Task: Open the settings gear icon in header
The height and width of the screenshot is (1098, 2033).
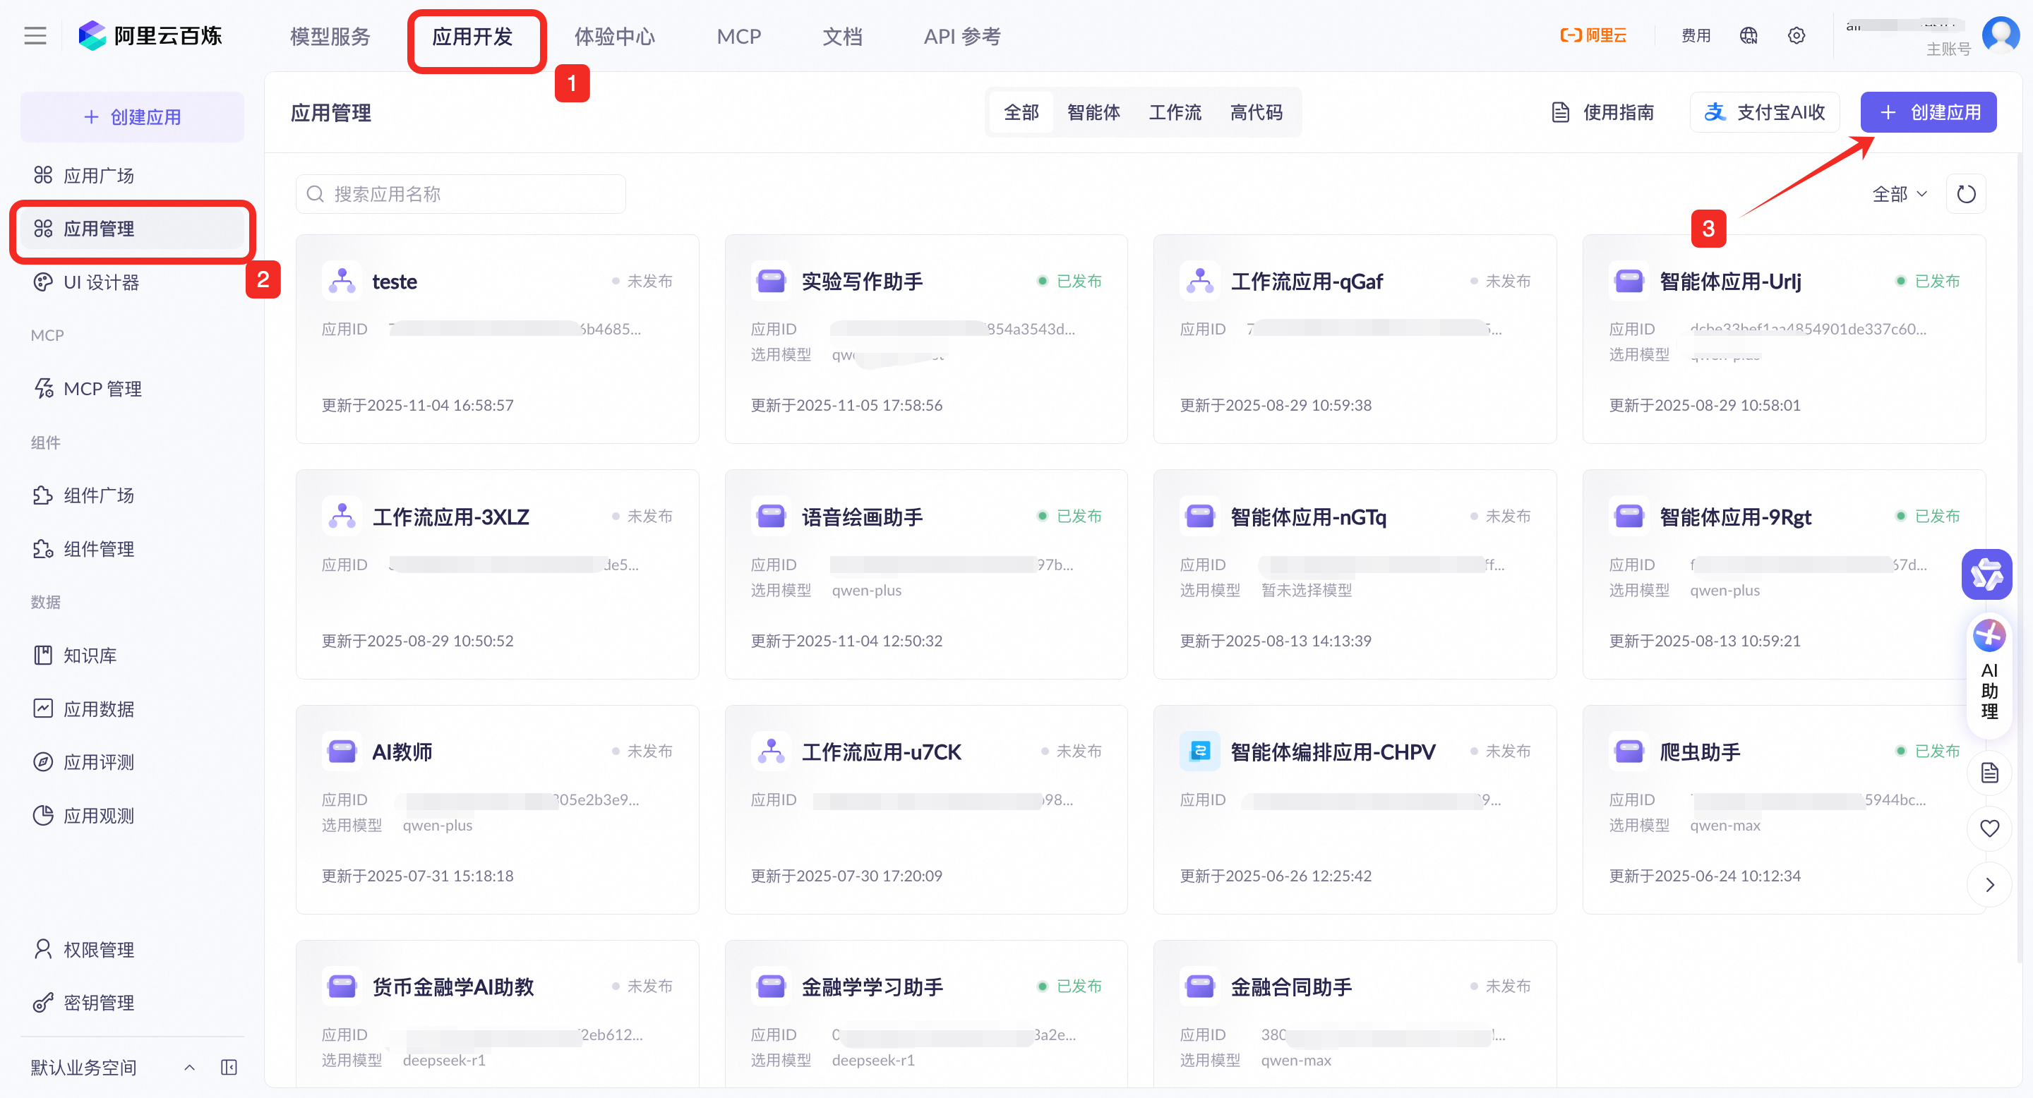Action: click(1797, 36)
